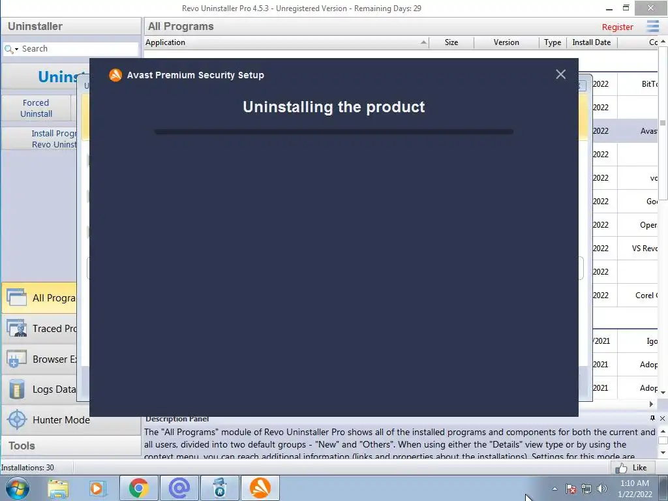Image resolution: width=668 pixels, height=501 pixels.
Task: Click the Hunter Mode crosshair icon
Action: tap(17, 419)
